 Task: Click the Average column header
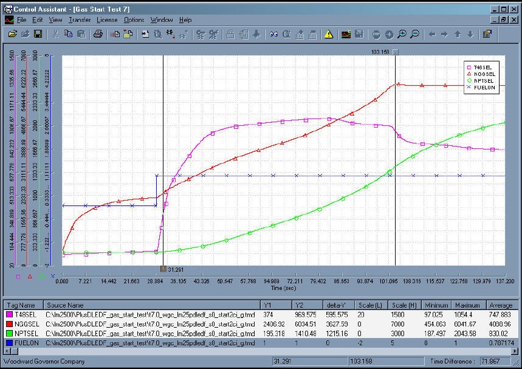point(501,305)
